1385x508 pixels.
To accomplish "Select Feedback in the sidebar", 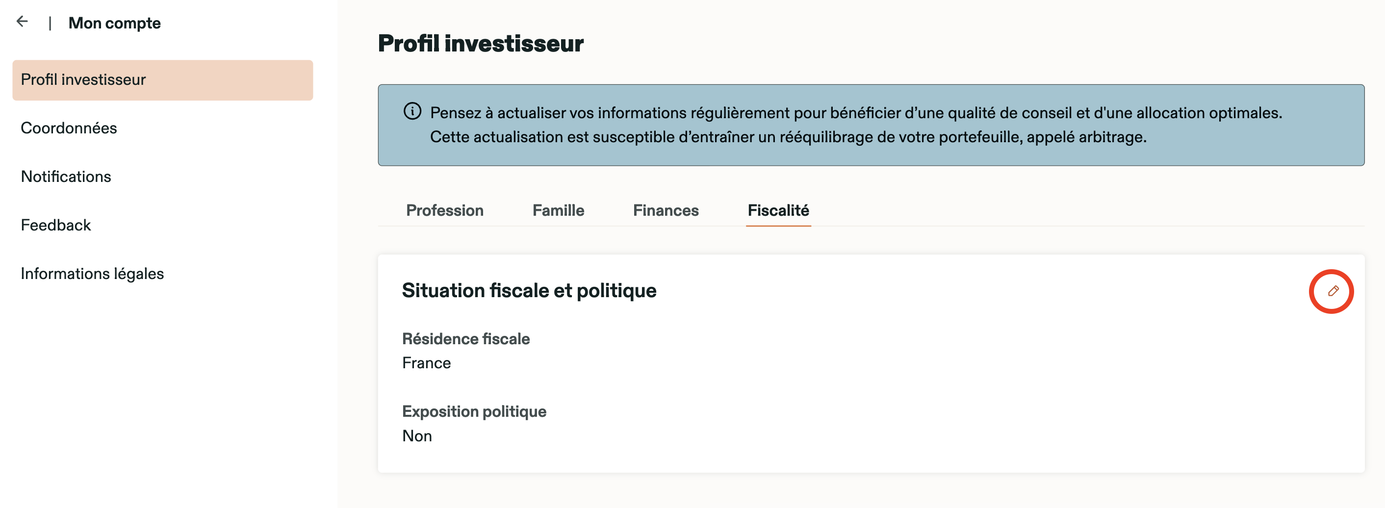I will [56, 225].
